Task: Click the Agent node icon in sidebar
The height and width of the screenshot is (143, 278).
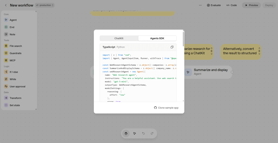Action: coord(6,20)
